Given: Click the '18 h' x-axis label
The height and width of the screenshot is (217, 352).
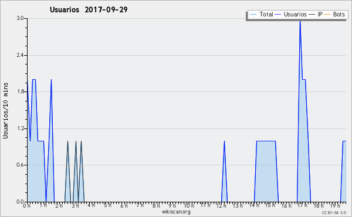Looking at the screenshot, I should pos(319,205).
